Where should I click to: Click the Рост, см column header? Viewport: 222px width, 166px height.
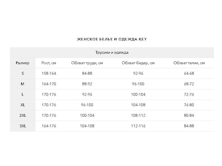coord(49,63)
